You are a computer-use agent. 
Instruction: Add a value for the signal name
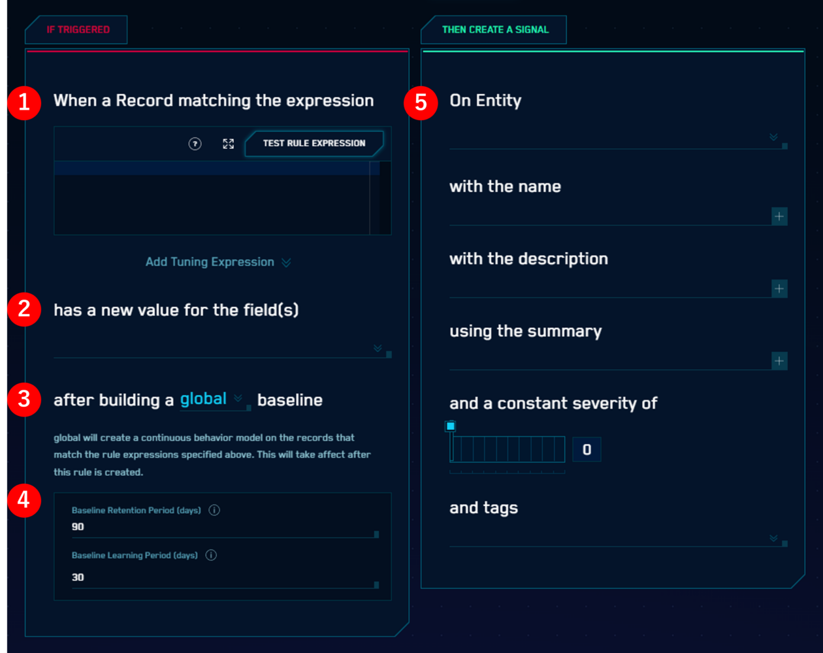pyautogui.click(x=779, y=216)
